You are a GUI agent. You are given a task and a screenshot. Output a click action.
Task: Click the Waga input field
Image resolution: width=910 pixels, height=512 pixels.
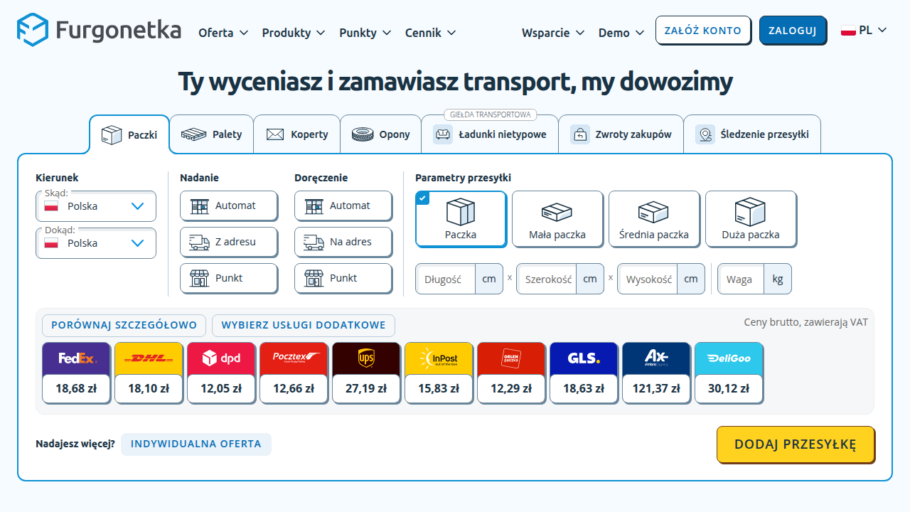pos(741,279)
